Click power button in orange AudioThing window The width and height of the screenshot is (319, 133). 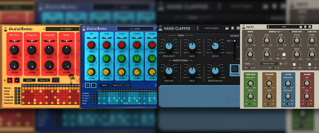coord(10,80)
